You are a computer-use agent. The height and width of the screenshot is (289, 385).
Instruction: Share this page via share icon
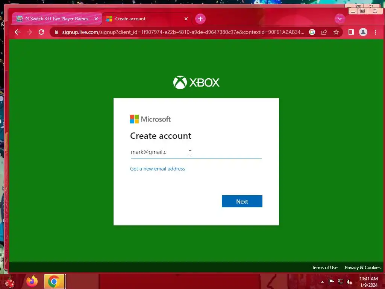(324, 32)
